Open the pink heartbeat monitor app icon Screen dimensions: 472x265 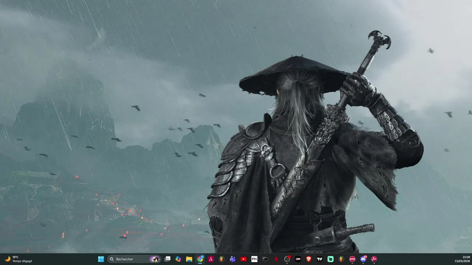tap(374, 259)
